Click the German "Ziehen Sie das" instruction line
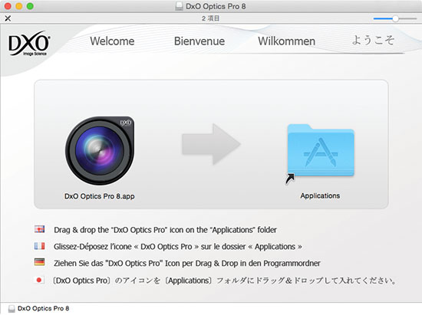The width and height of the screenshot is (422, 315). pos(187,263)
